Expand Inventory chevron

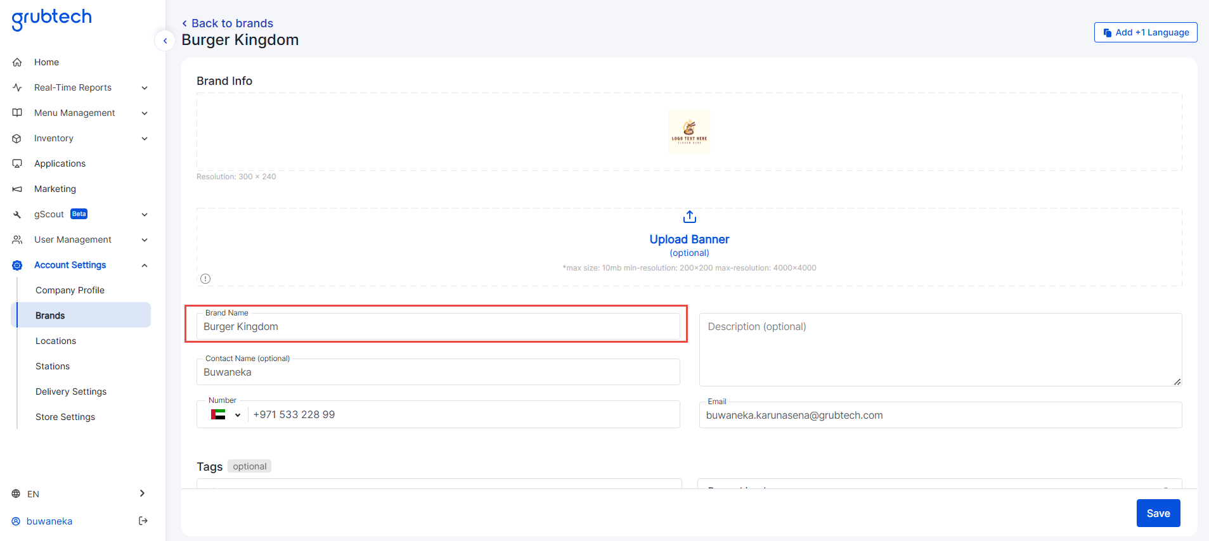click(145, 138)
